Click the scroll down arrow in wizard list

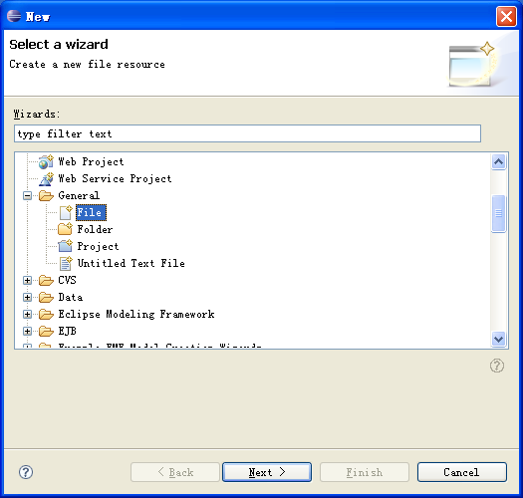499,340
